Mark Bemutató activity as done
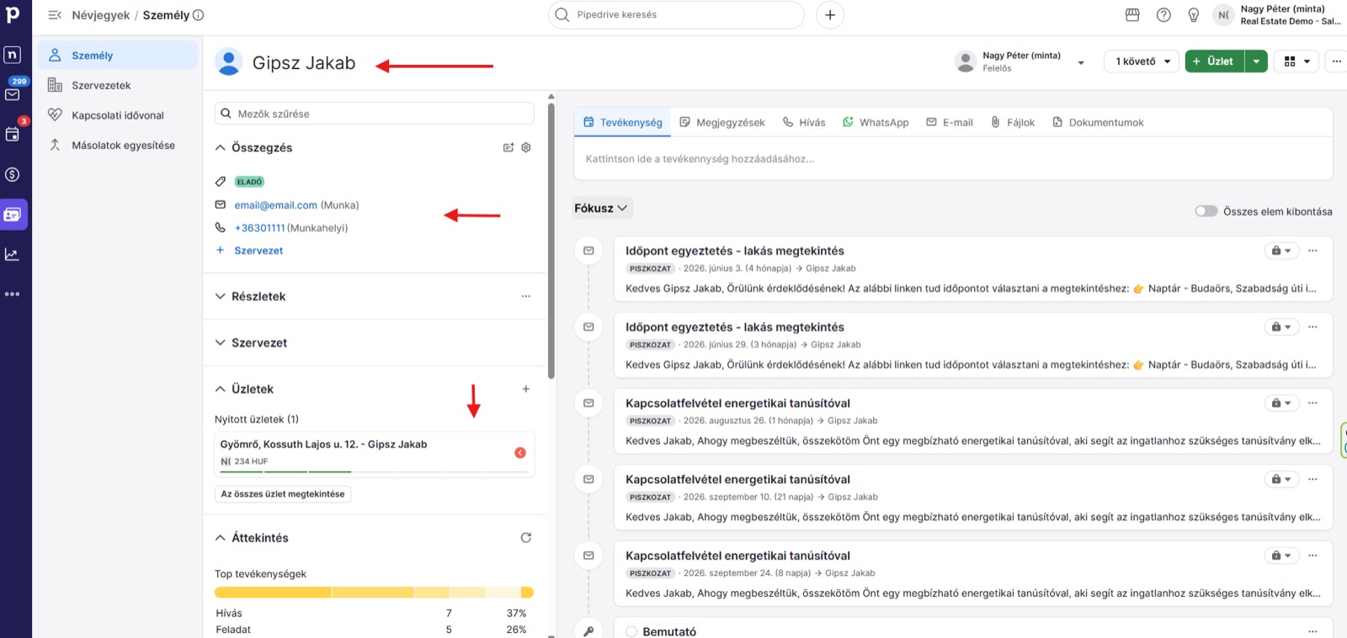The width and height of the screenshot is (1347, 638). pyautogui.click(x=631, y=631)
